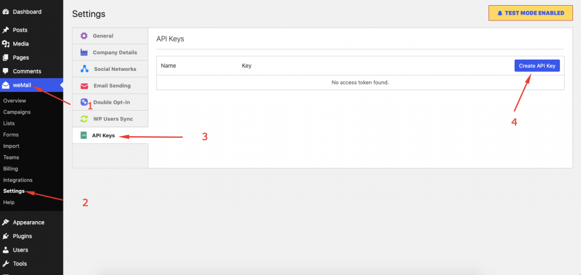Go to weMail Campaigns
The image size is (581, 275).
[16, 112]
